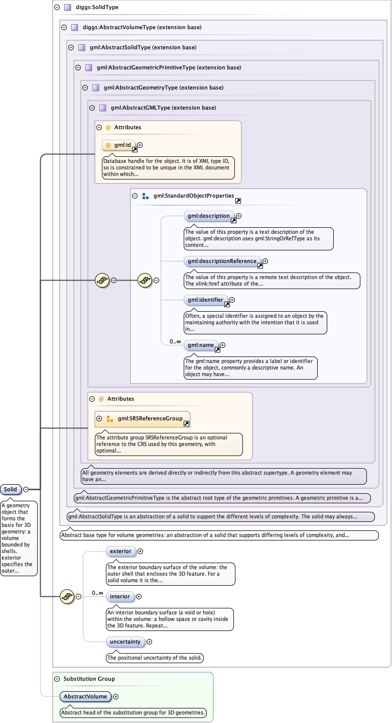
Task: Click the 'All geometry elements are derived' annotation
Action: click(x=224, y=476)
